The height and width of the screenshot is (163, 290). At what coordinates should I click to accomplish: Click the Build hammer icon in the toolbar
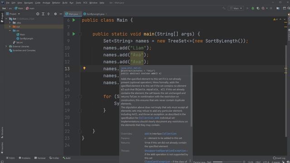224,8
